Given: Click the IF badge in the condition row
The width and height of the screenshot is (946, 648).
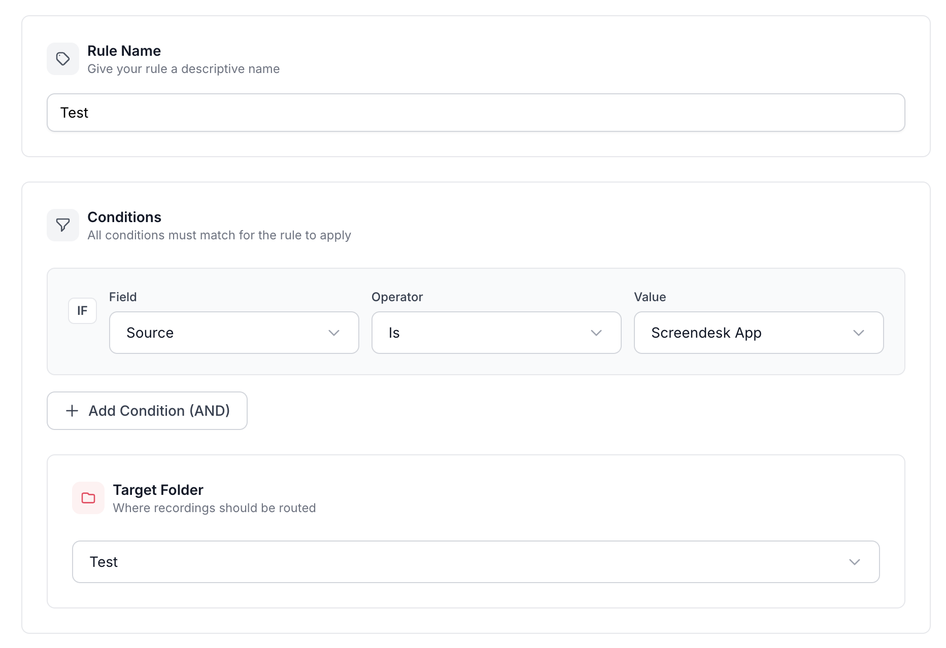Looking at the screenshot, I should 82,311.
